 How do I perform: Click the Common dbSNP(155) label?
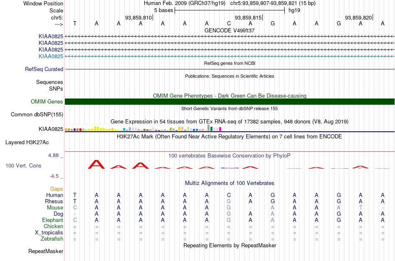click(x=37, y=115)
